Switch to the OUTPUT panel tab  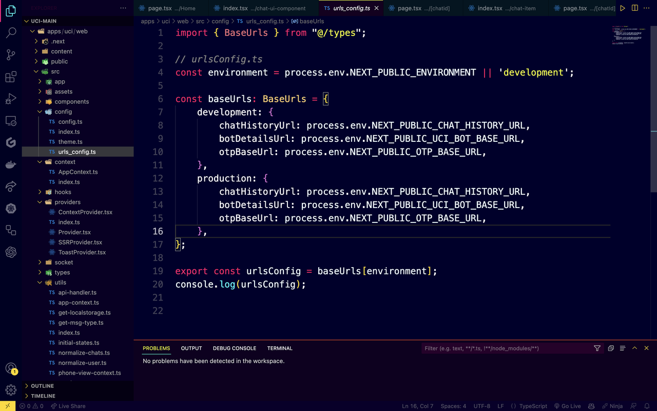pyautogui.click(x=191, y=348)
